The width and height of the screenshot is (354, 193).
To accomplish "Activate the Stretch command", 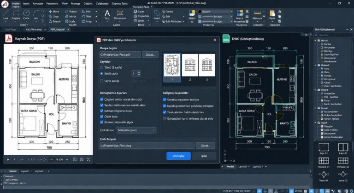I will [55, 22].
